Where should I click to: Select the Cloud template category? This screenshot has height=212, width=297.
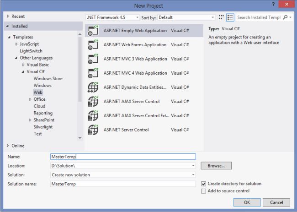tap(39, 106)
